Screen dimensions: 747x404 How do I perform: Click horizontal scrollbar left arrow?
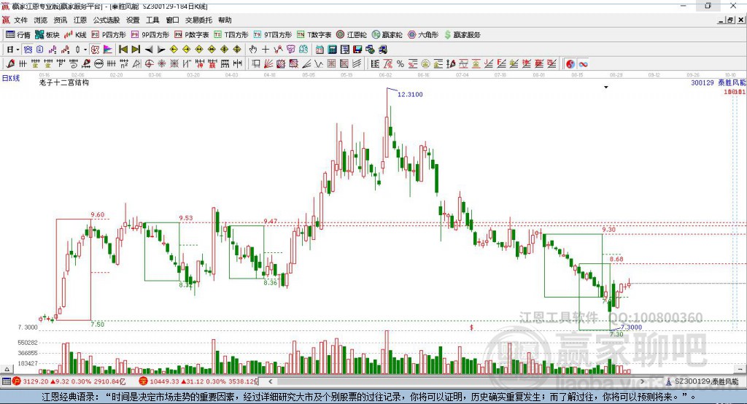[x=270, y=381]
